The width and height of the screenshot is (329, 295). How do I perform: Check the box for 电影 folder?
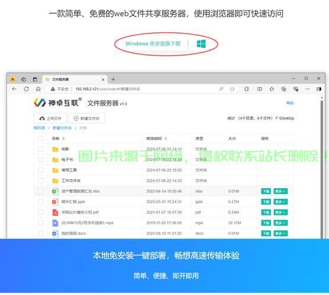coord(40,149)
